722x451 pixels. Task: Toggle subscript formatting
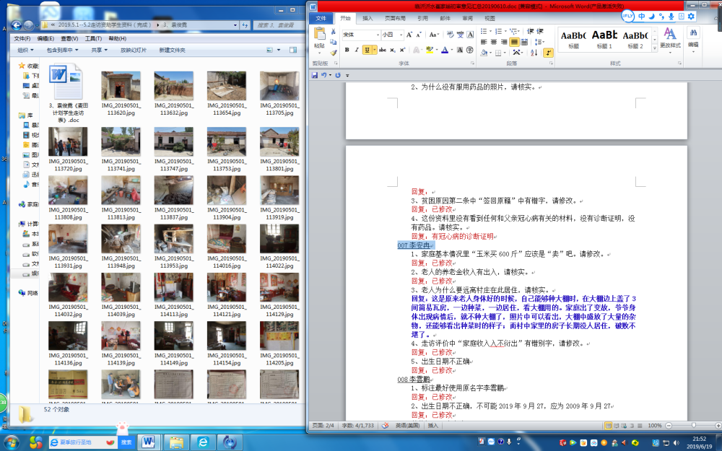click(392, 50)
